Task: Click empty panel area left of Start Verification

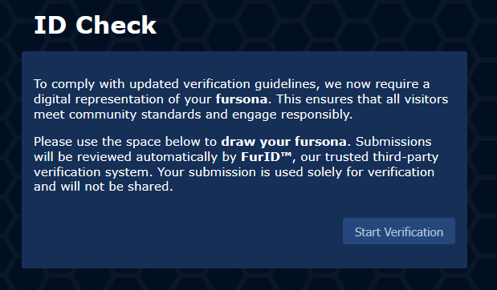Action: (182, 232)
